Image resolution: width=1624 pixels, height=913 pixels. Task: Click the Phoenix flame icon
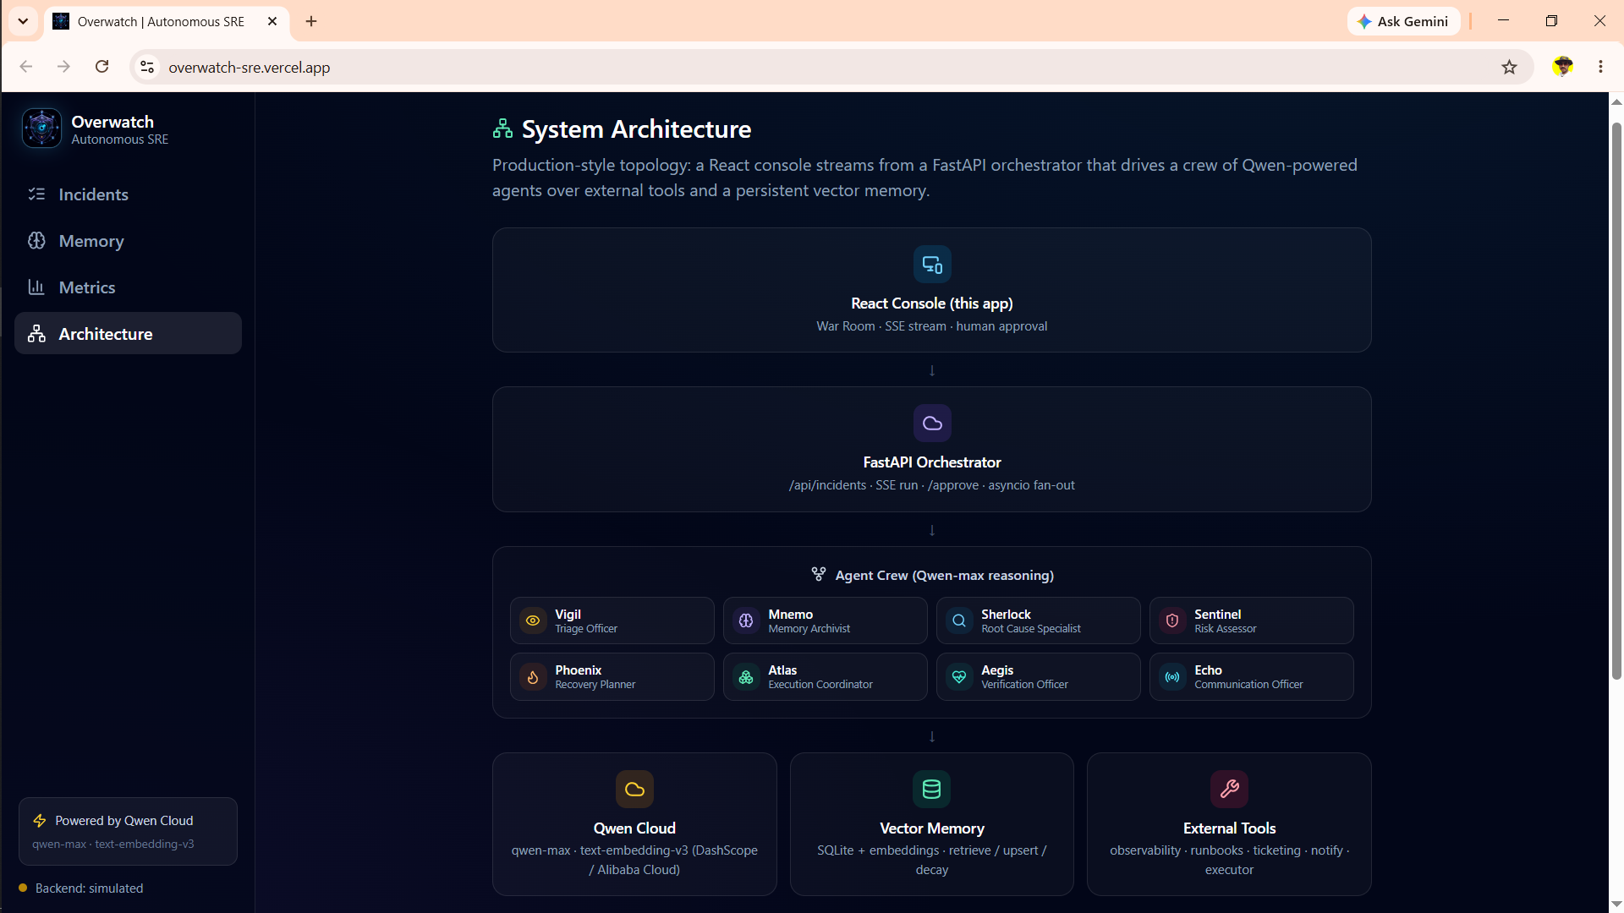[x=533, y=676]
